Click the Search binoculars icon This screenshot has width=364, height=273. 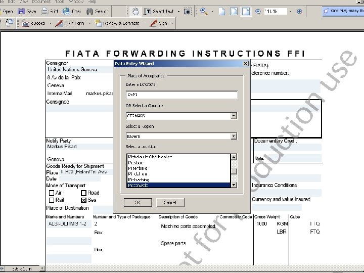(x=90, y=11)
